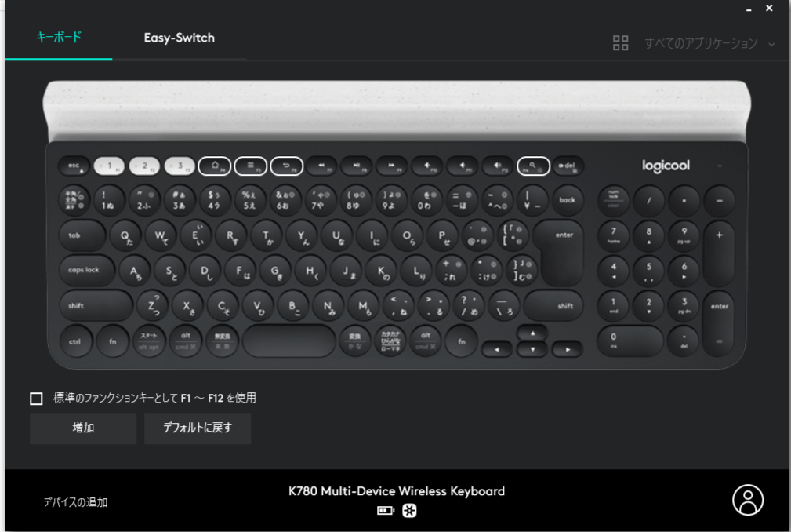Screen dimensions: 791x532
Task: Click the num lock key on numpad
Action: pyautogui.click(x=613, y=200)
